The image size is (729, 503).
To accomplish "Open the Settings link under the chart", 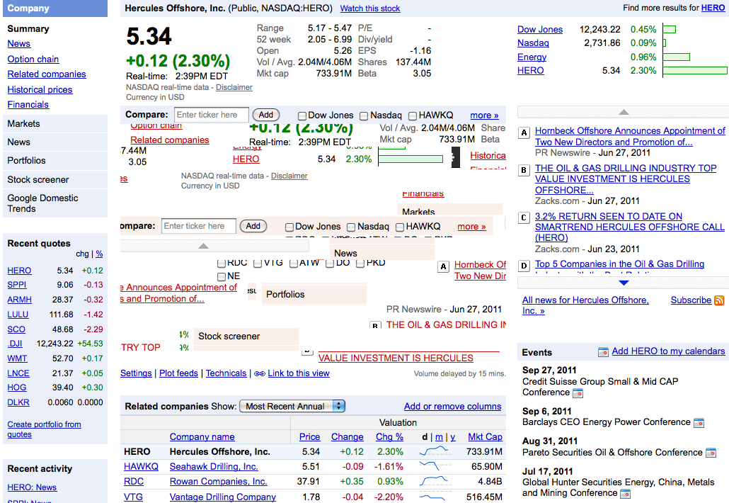I will 136,373.
